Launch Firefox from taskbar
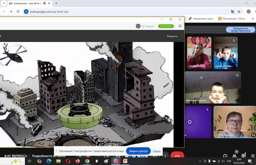The image size is (256, 165). coord(77,161)
